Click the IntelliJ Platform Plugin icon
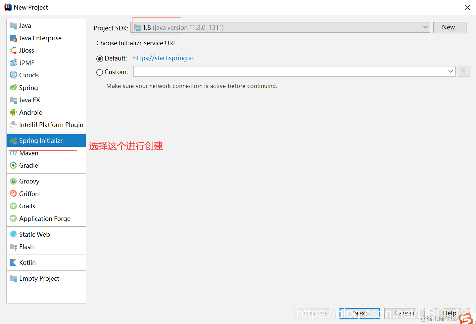 (x=13, y=125)
